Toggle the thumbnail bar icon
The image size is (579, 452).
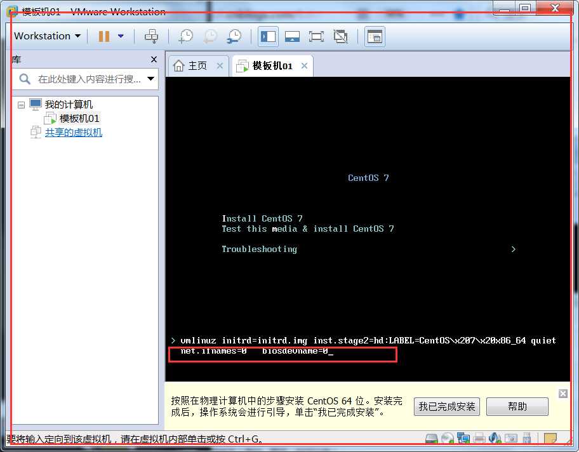pos(292,36)
